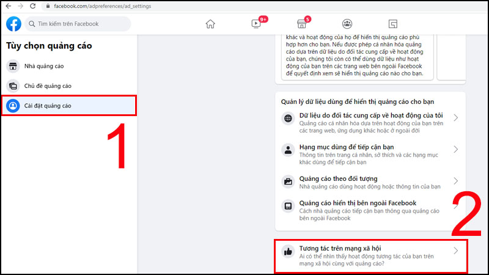Click the globe icon for partner data
The height and width of the screenshot is (275, 489).
point(288,118)
